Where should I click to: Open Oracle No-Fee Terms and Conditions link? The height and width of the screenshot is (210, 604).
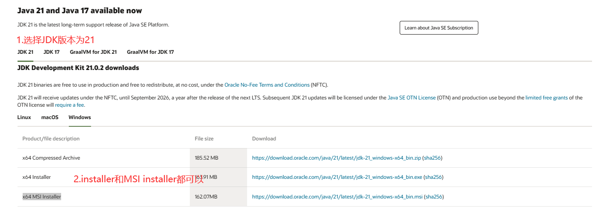click(x=267, y=85)
